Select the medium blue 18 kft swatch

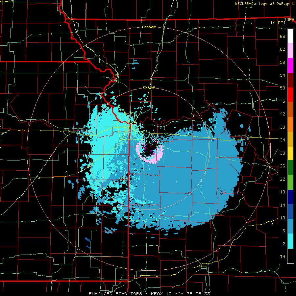click(290, 211)
